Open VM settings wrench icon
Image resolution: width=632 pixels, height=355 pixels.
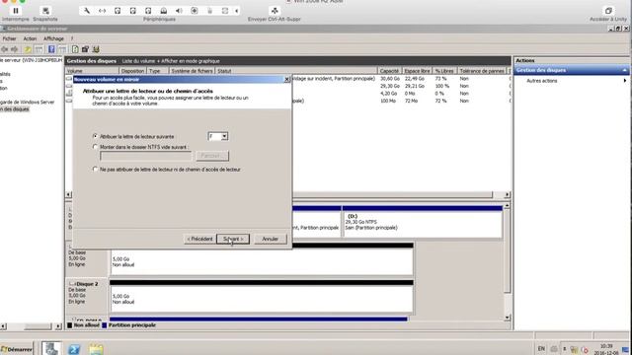point(87,11)
